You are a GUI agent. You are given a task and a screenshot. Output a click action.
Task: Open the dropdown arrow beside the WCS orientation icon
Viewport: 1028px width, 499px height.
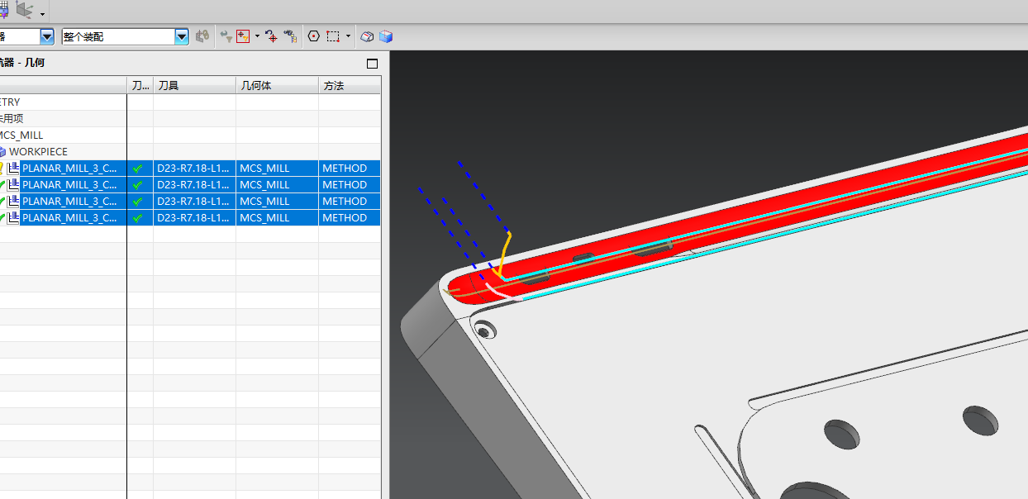coord(42,12)
